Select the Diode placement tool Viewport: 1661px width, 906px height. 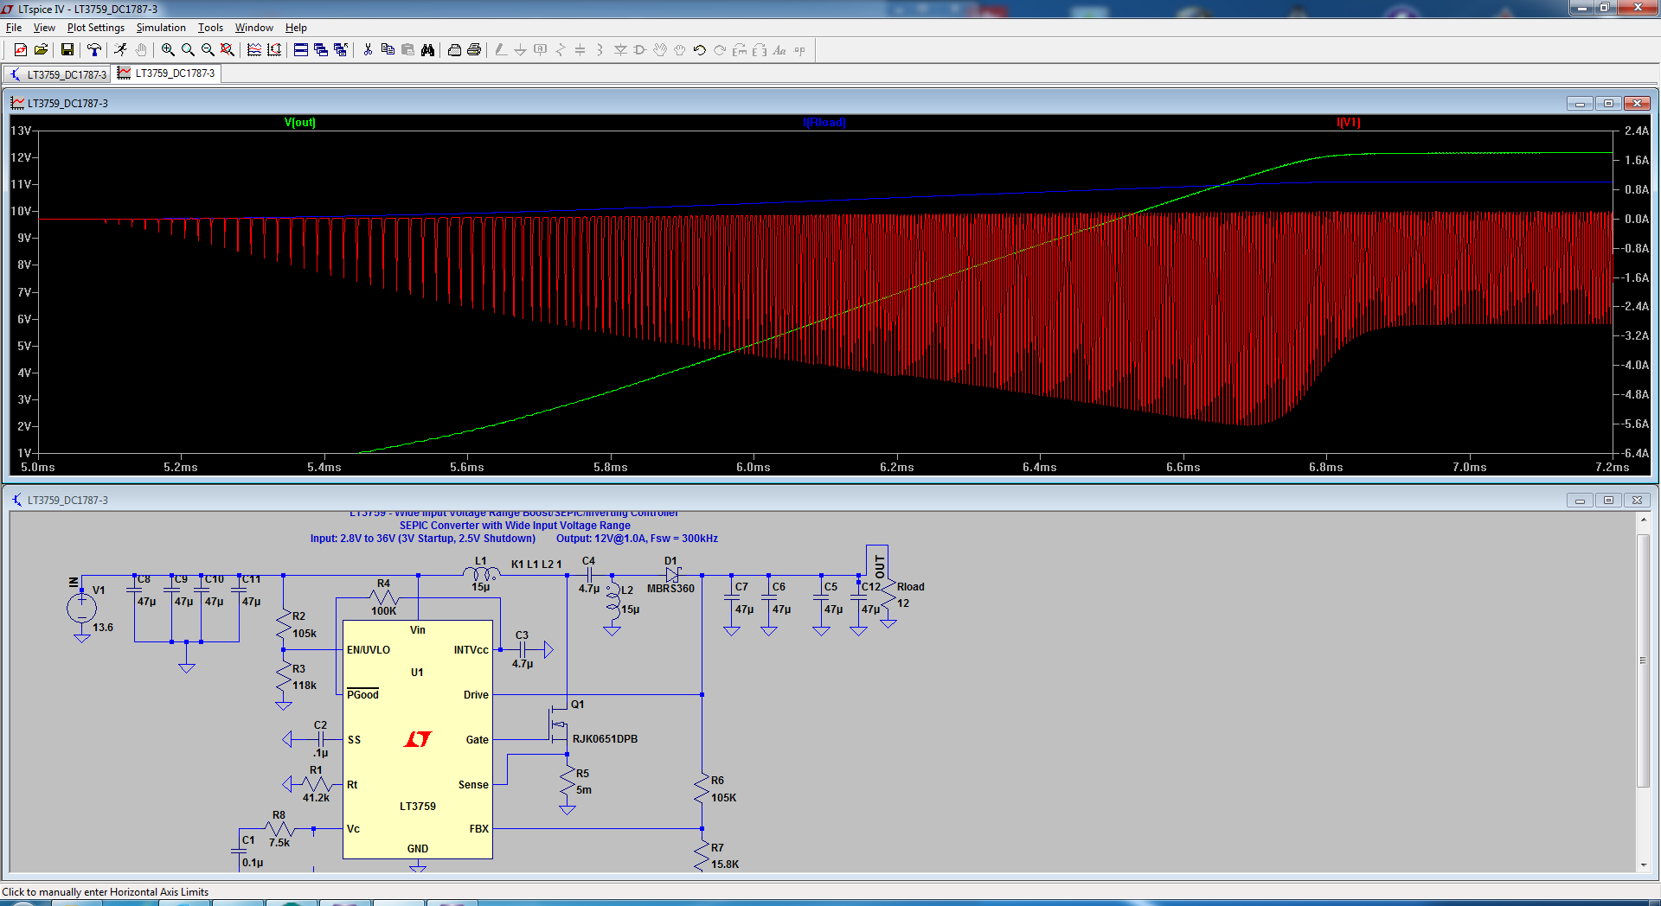pyautogui.click(x=620, y=50)
